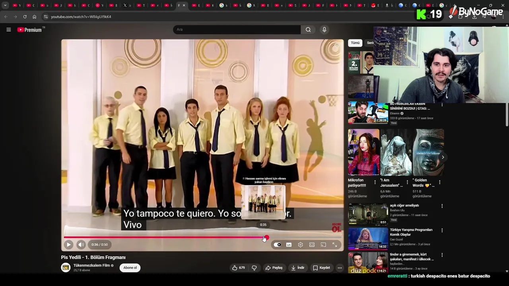Reload the page with browser refresh

(x=25, y=17)
